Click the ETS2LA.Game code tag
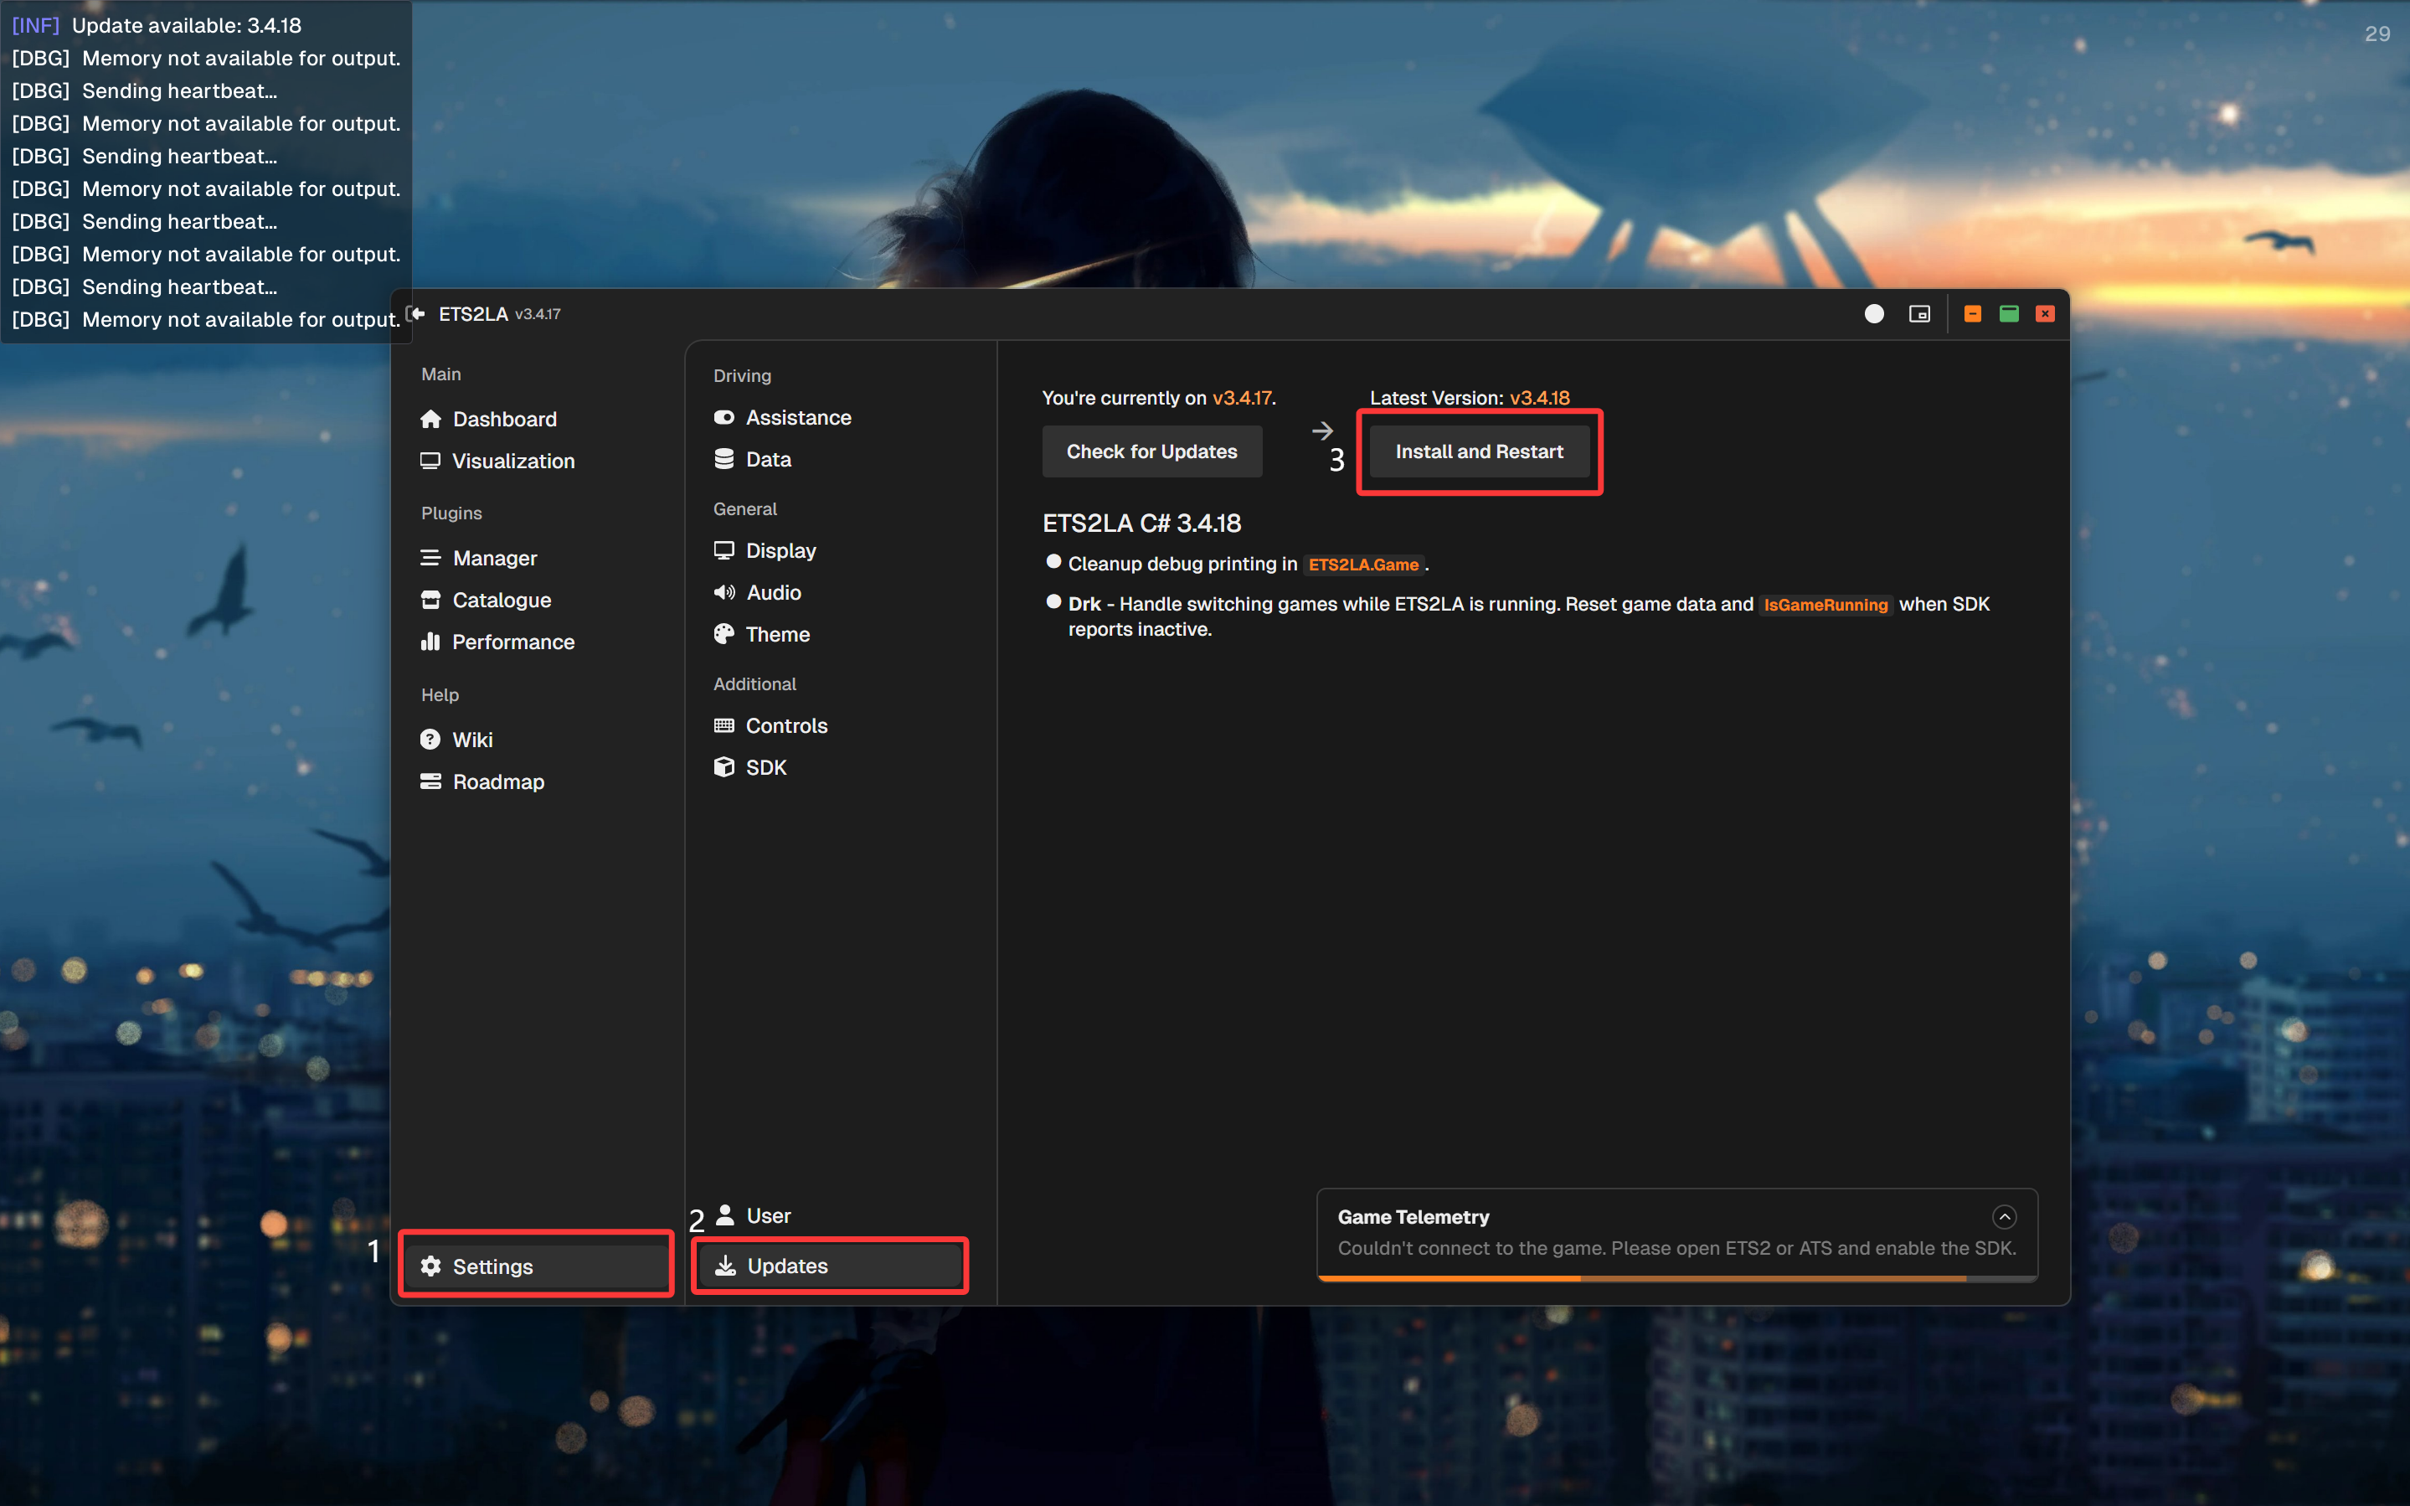Image resolution: width=2410 pixels, height=1506 pixels. click(x=1362, y=565)
